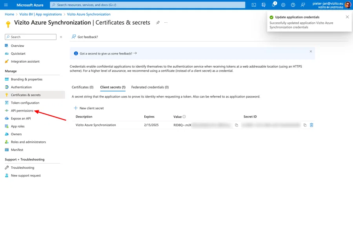
Task: Dismiss the feedback banner
Action: pyautogui.click(x=311, y=52)
